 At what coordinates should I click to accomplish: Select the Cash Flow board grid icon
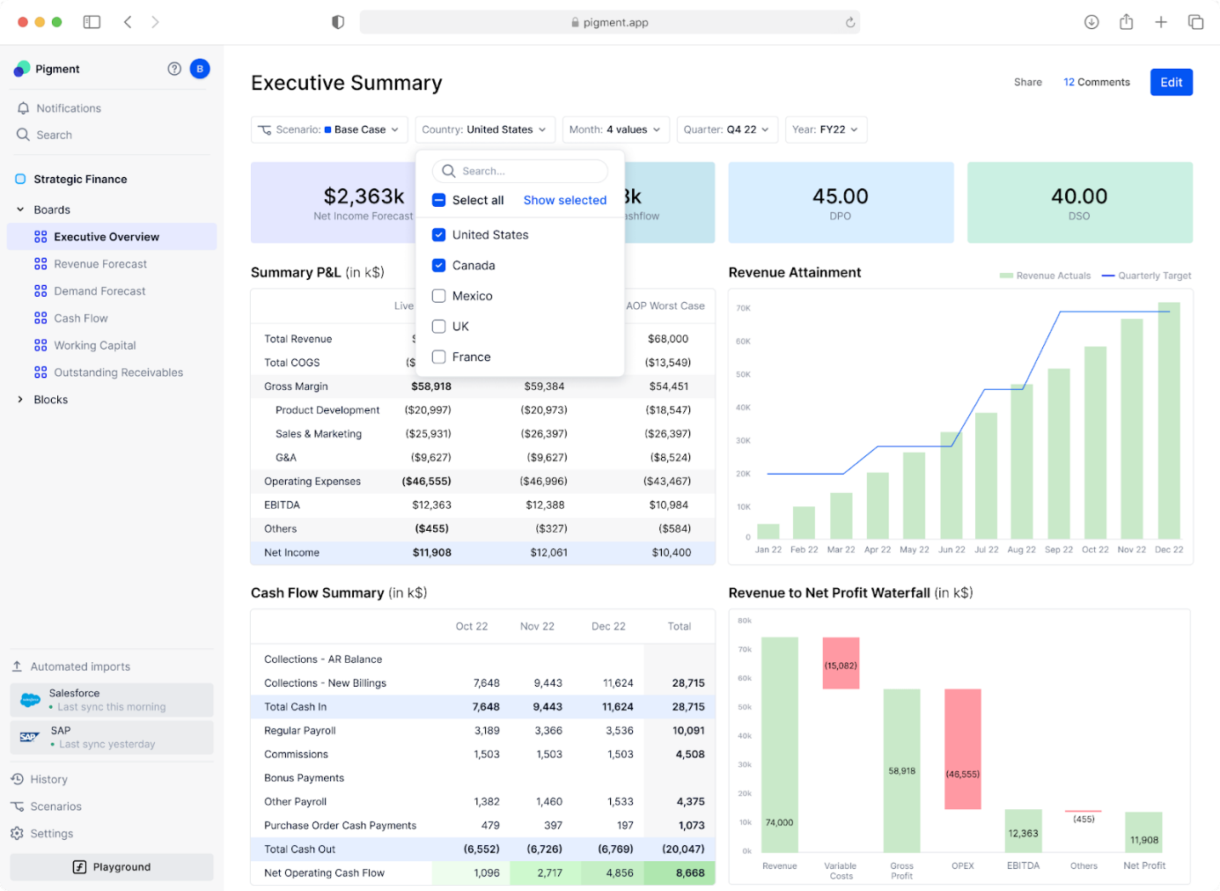(41, 318)
